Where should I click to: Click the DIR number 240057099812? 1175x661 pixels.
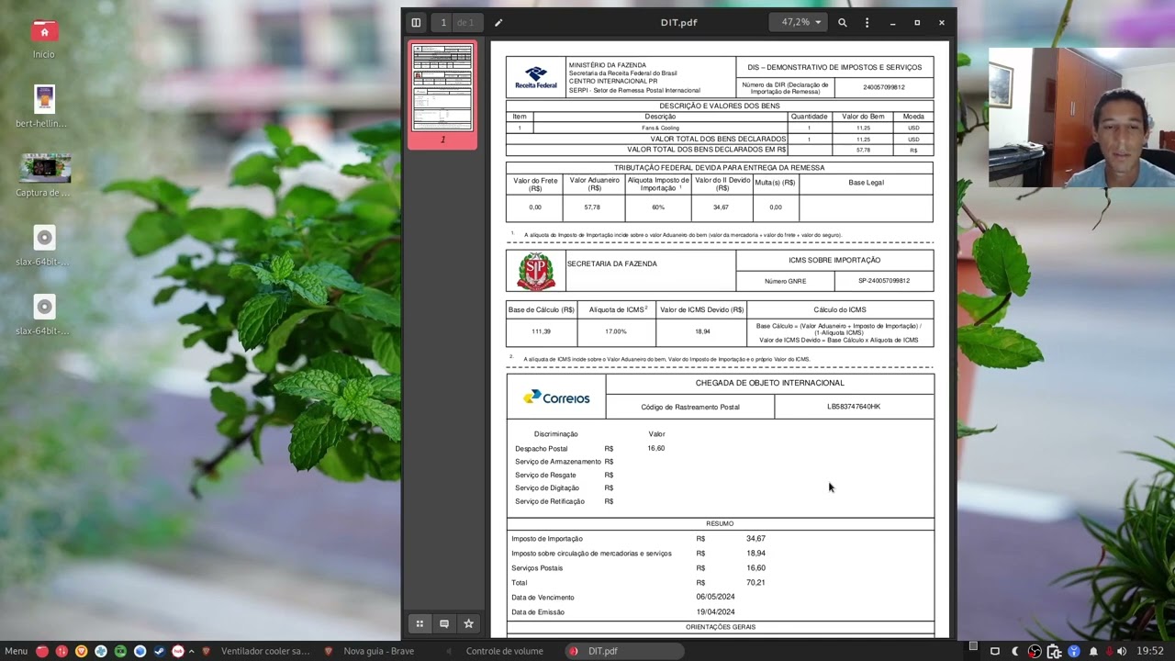tap(884, 87)
